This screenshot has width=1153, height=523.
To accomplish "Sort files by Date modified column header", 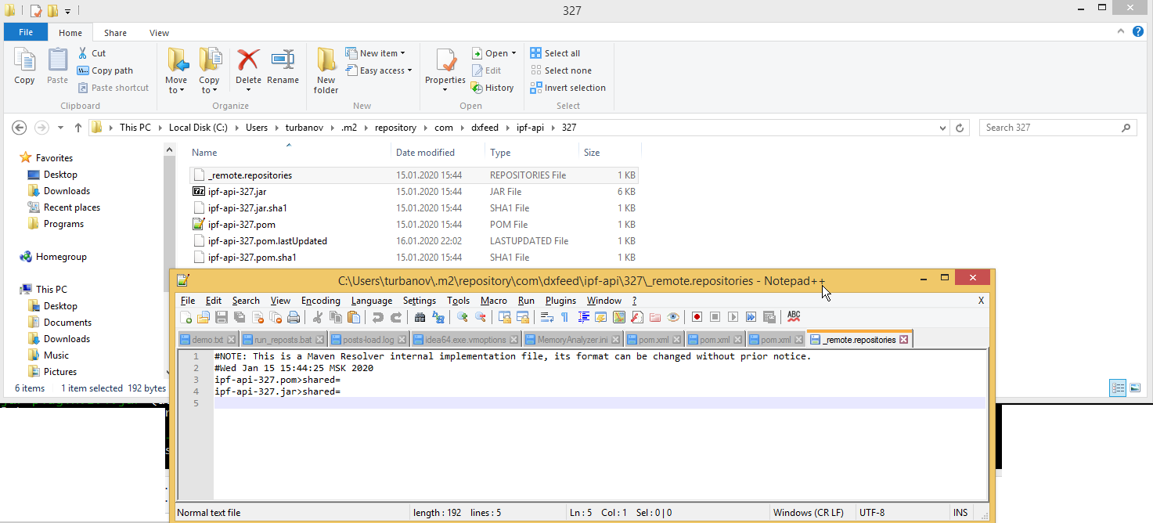I will click(425, 153).
